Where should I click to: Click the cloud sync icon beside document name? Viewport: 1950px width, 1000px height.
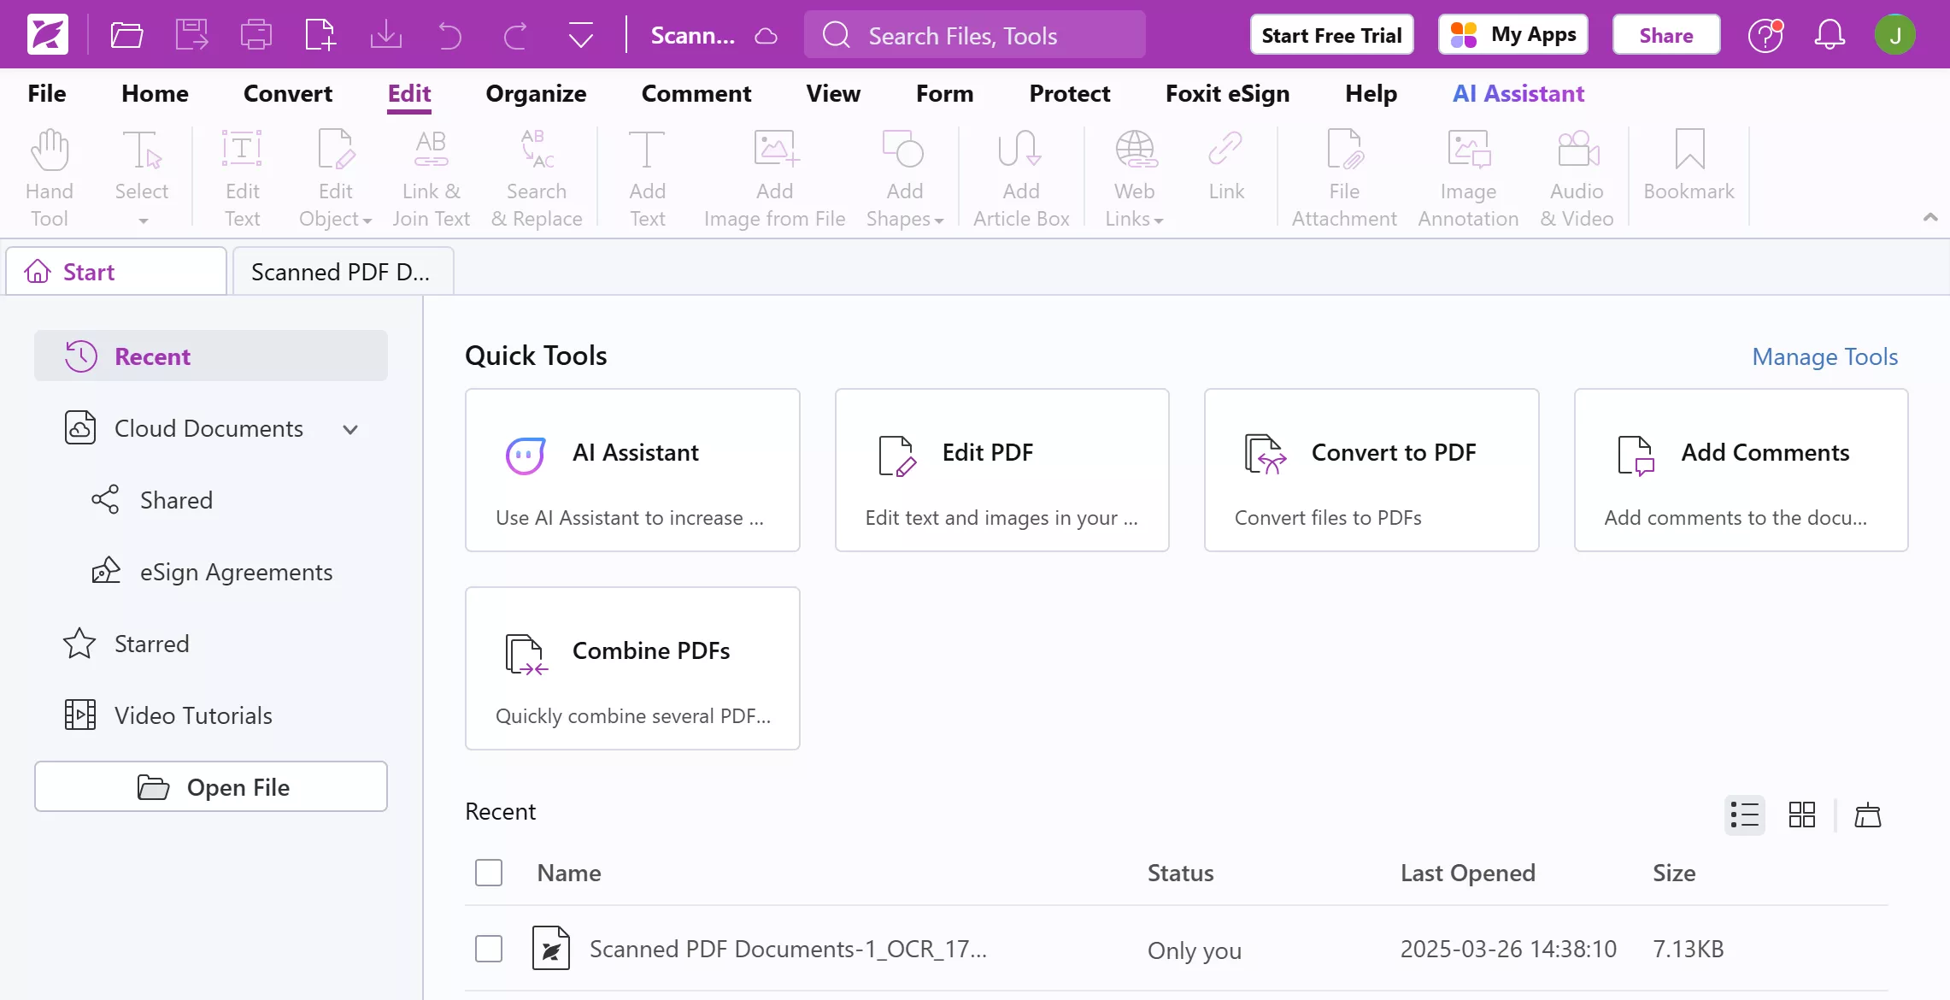point(766,36)
